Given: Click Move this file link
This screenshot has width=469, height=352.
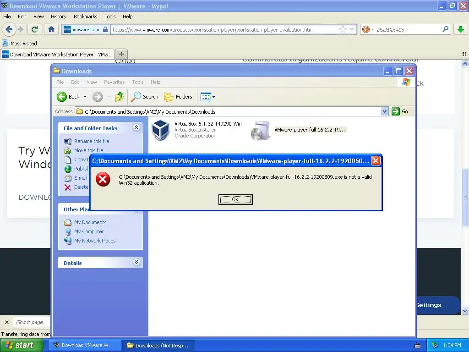Looking at the screenshot, I should pos(88,150).
